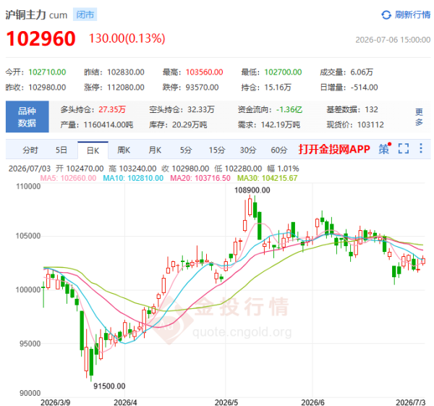The image size is (434, 406).
Task: Click the 持仓 value 15.16万
Action: (278, 88)
